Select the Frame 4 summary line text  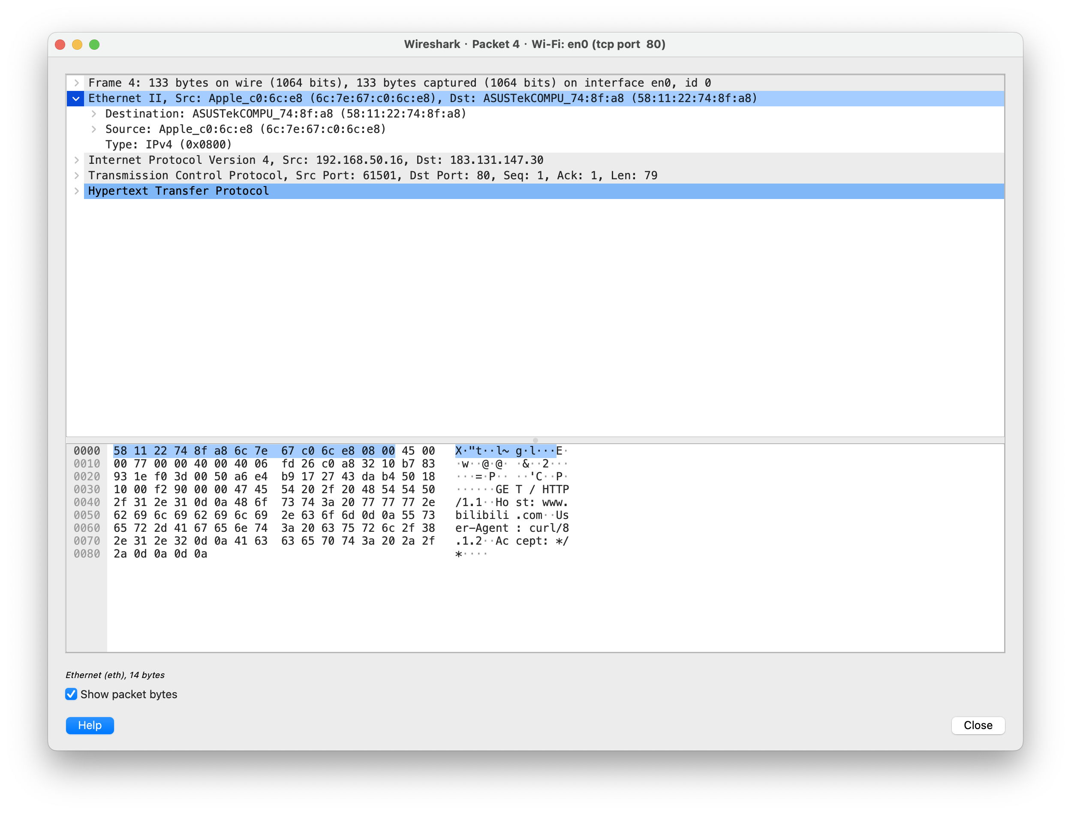click(x=399, y=83)
